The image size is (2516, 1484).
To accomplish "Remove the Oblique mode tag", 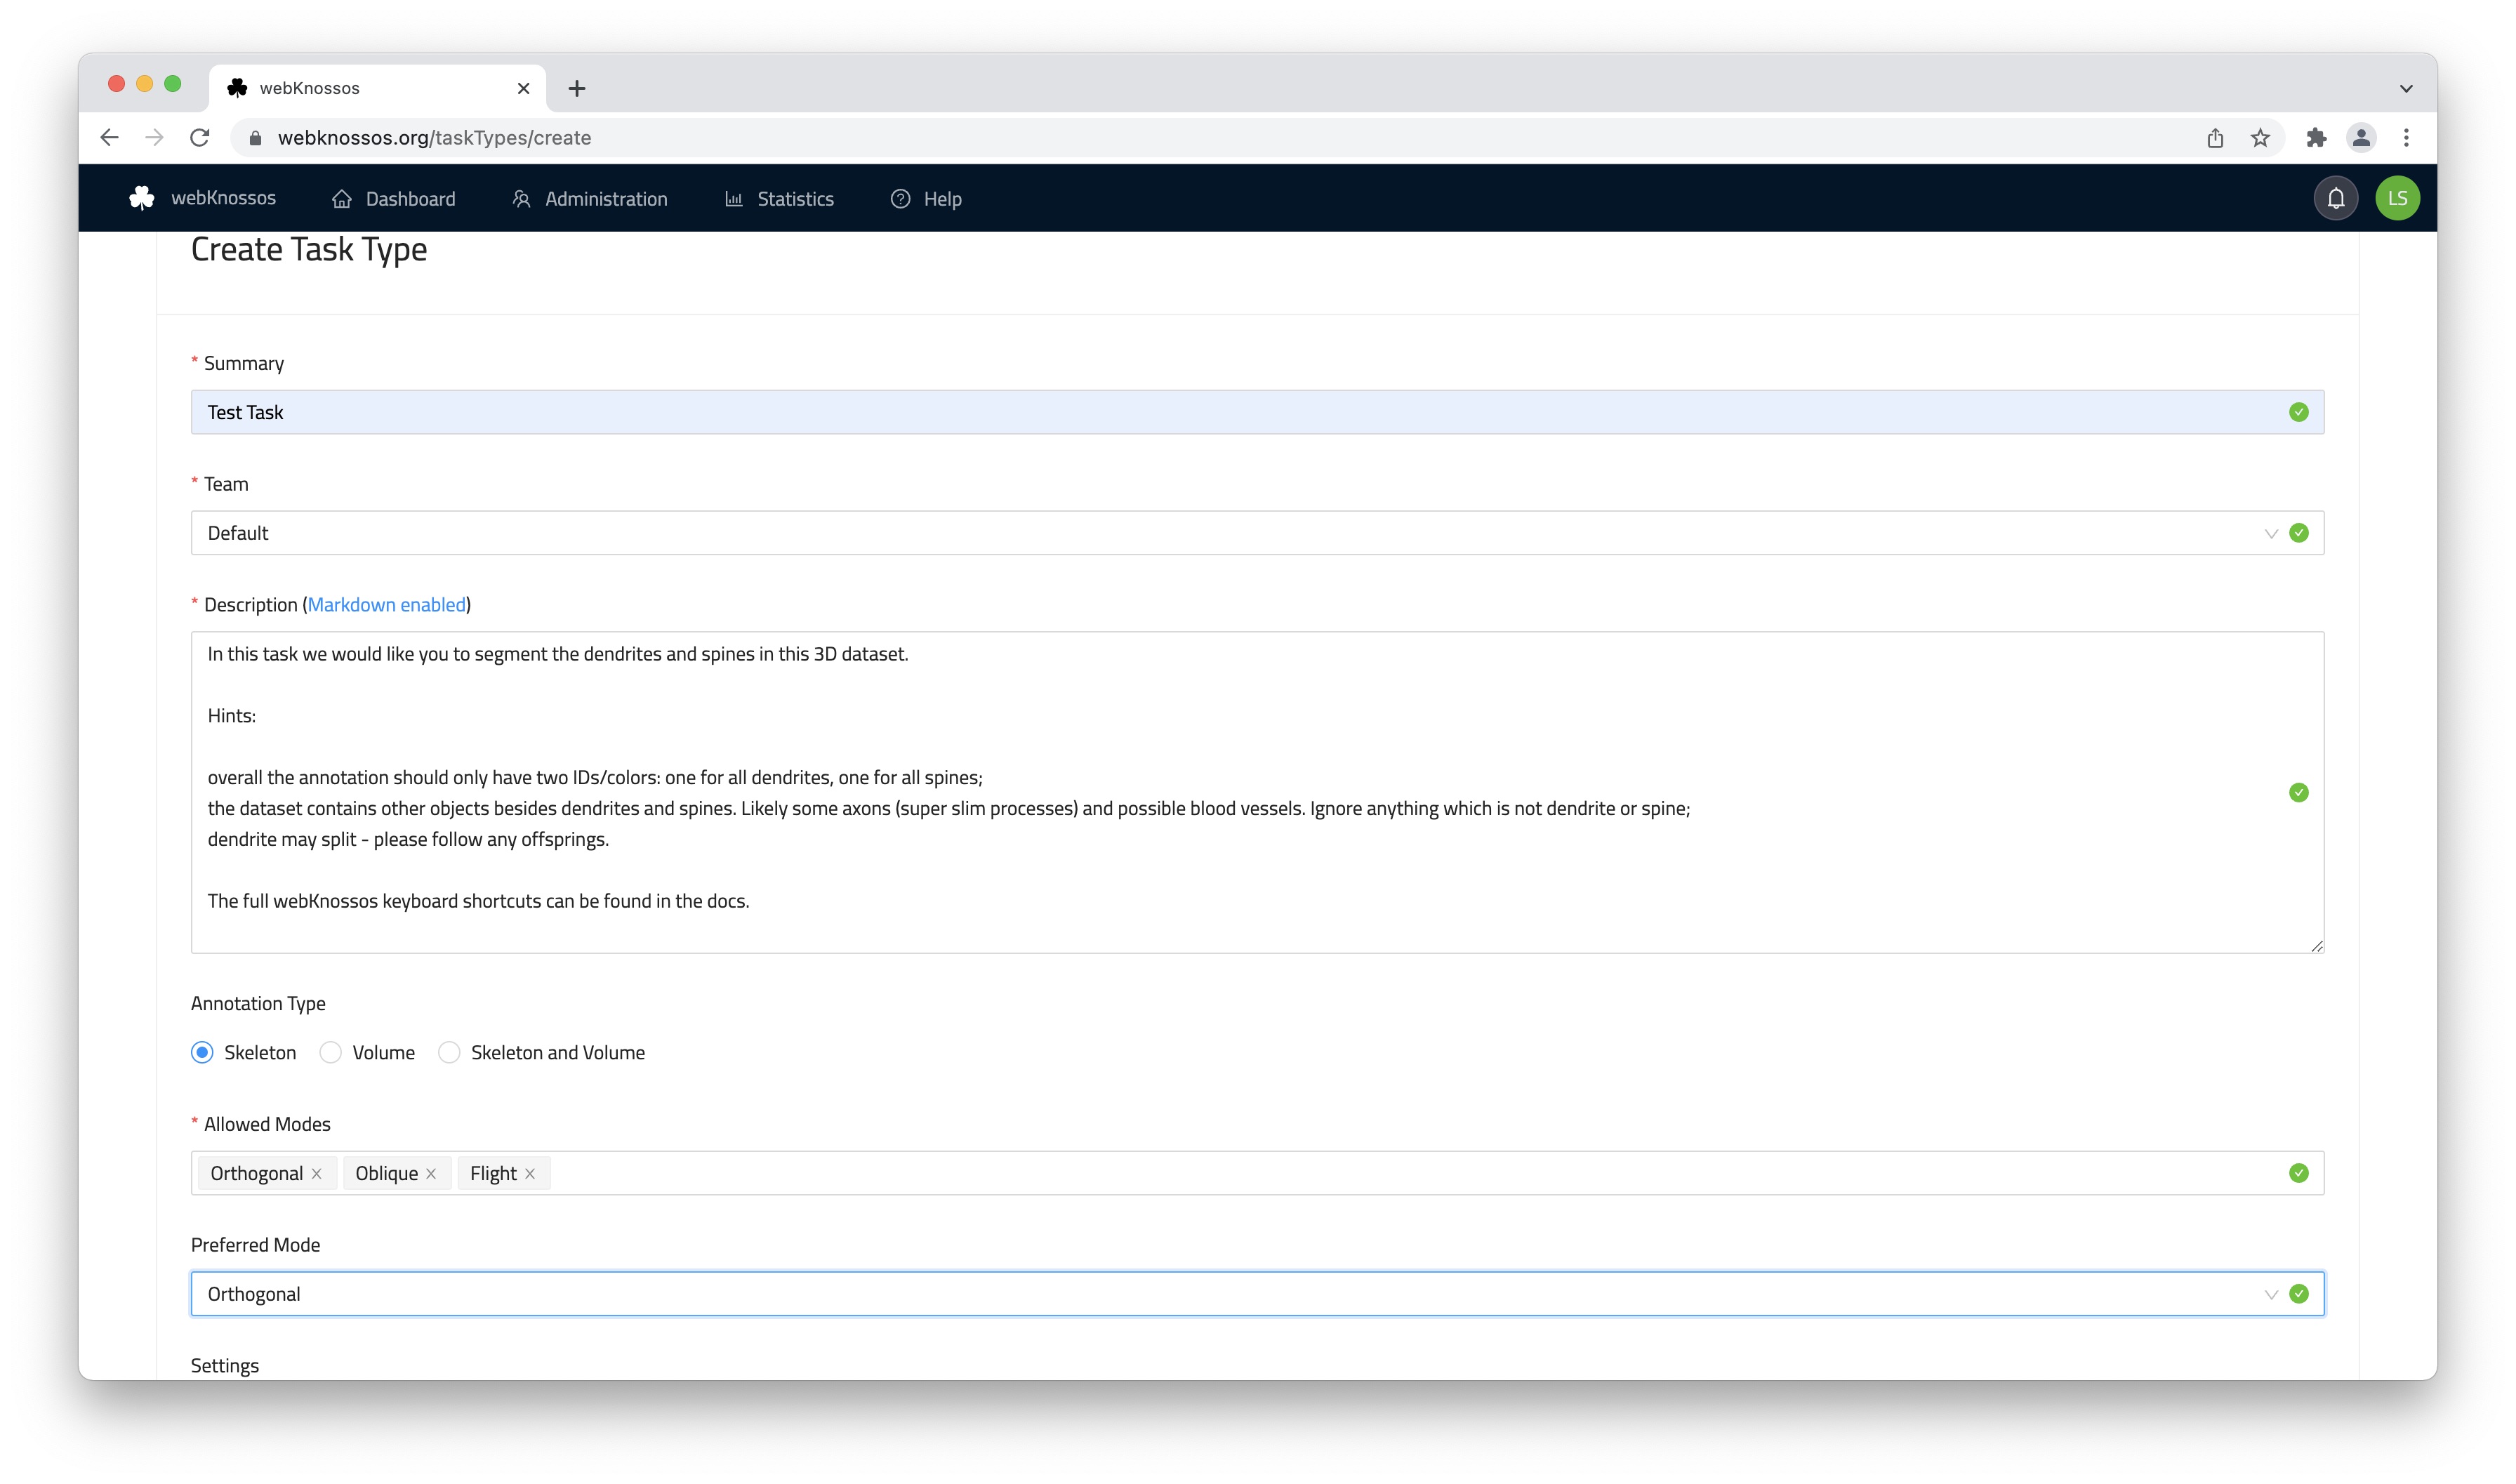I will pyautogui.click(x=431, y=1174).
